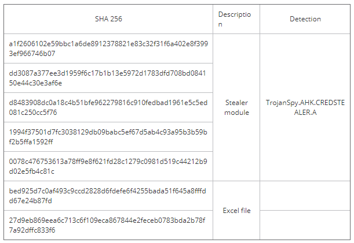Select the hash starting with dd3087a377ee
The width and height of the screenshot is (354, 243).
coord(107,78)
